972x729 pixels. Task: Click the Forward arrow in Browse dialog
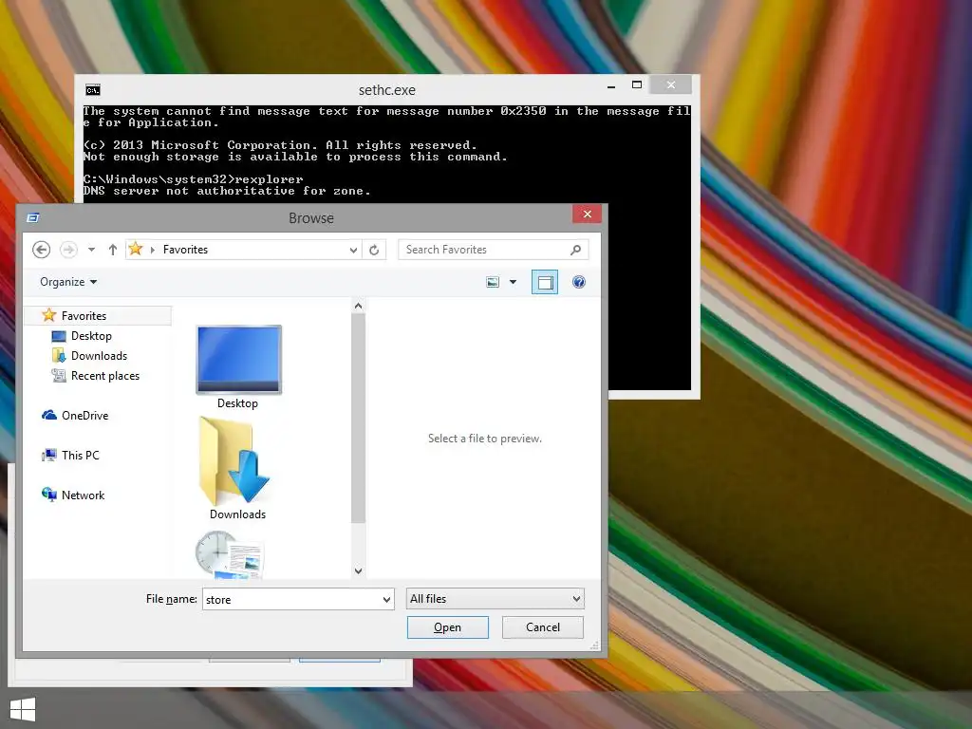pyautogui.click(x=68, y=250)
